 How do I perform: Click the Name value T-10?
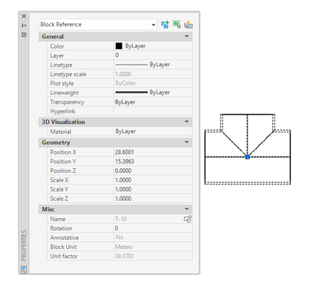point(121,219)
